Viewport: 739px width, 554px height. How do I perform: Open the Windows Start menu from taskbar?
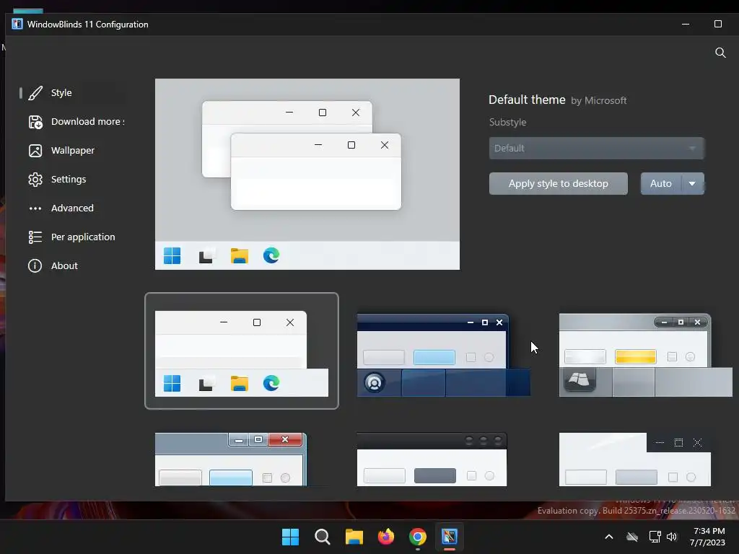coord(290,537)
